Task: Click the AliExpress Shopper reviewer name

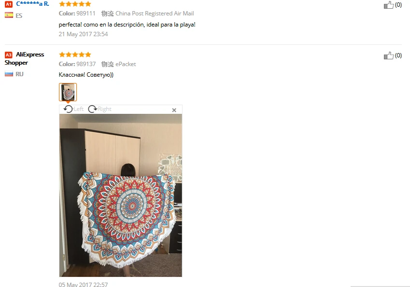Action: pyautogui.click(x=24, y=58)
